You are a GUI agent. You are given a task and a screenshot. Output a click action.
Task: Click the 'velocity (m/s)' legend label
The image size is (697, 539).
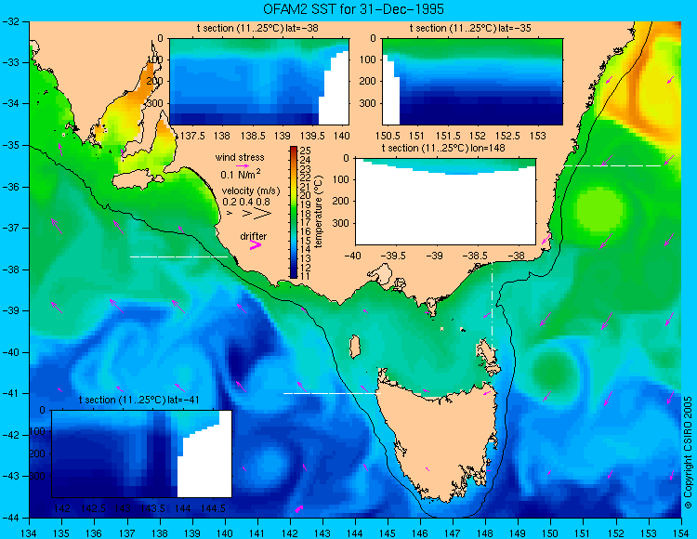coord(251,191)
